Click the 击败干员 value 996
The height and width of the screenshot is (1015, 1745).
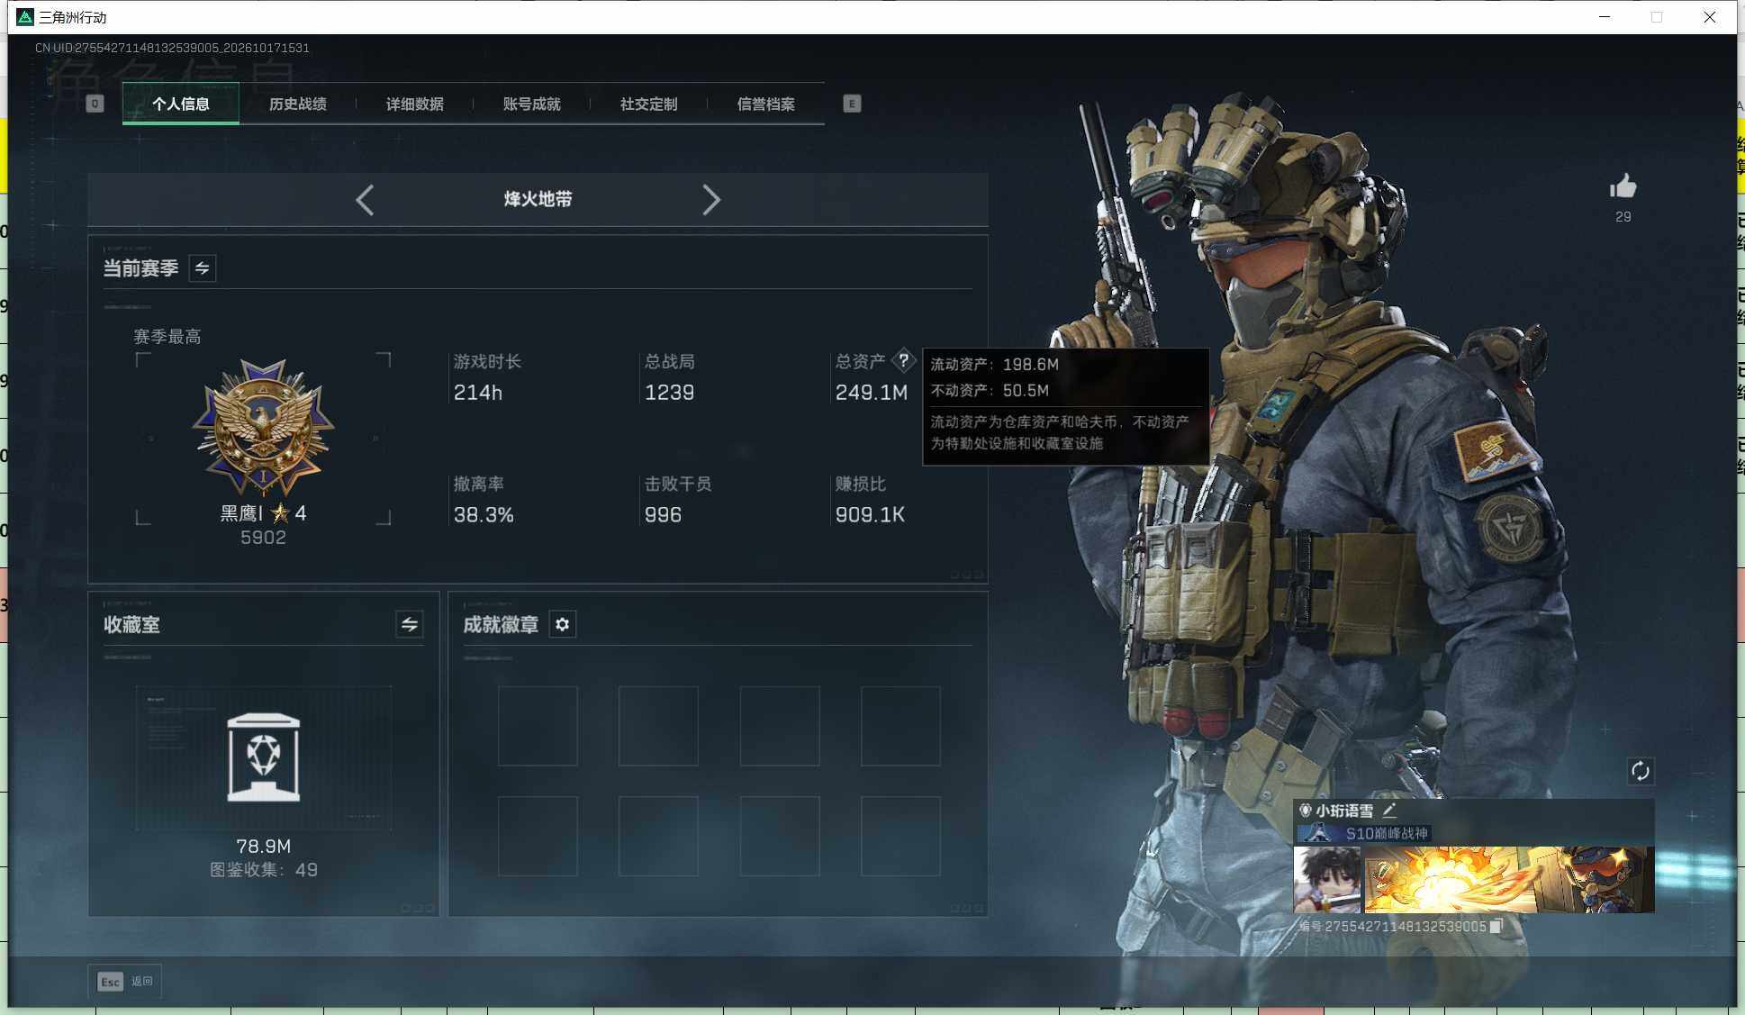[663, 515]
